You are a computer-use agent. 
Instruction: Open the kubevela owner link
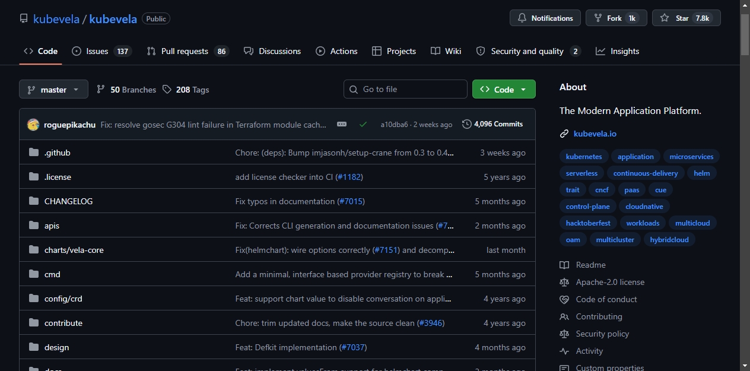pos(56,19)
